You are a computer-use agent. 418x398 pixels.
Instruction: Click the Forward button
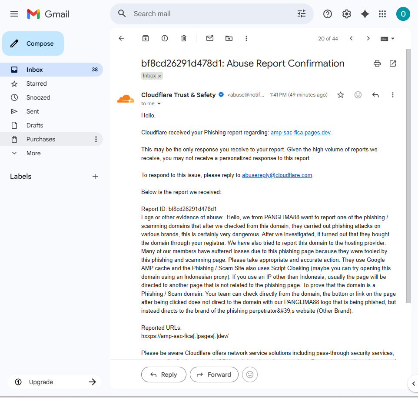click(214, 375)
